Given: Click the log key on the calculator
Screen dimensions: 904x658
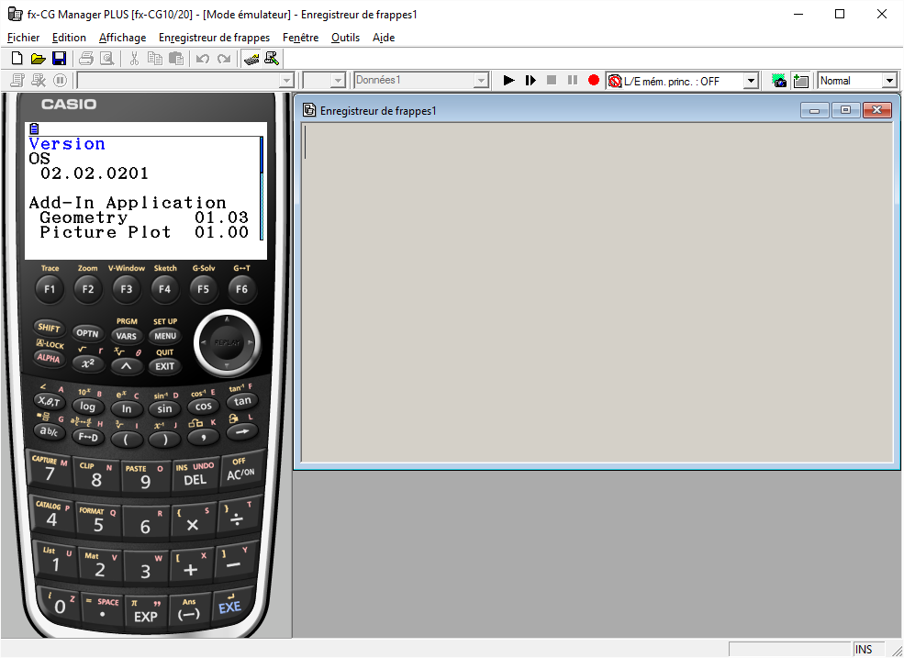Looking at the screenshot, I should 87,407.
